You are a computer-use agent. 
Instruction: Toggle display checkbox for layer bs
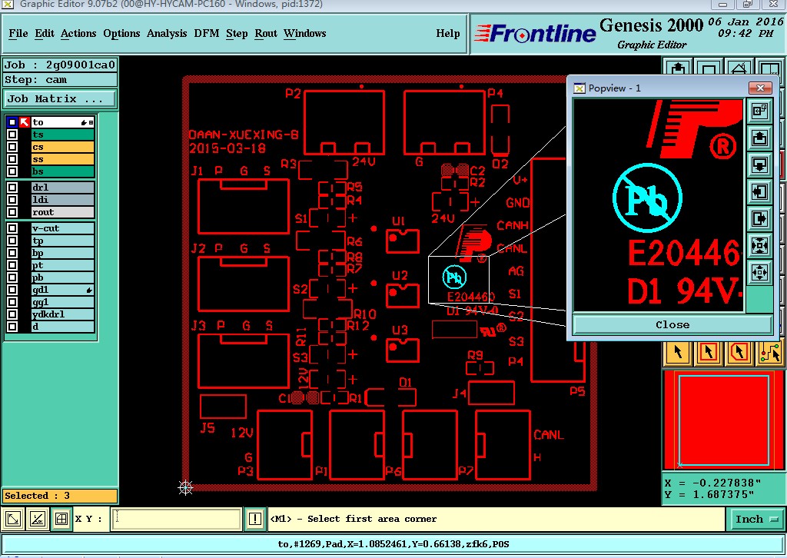coord(12,171)
